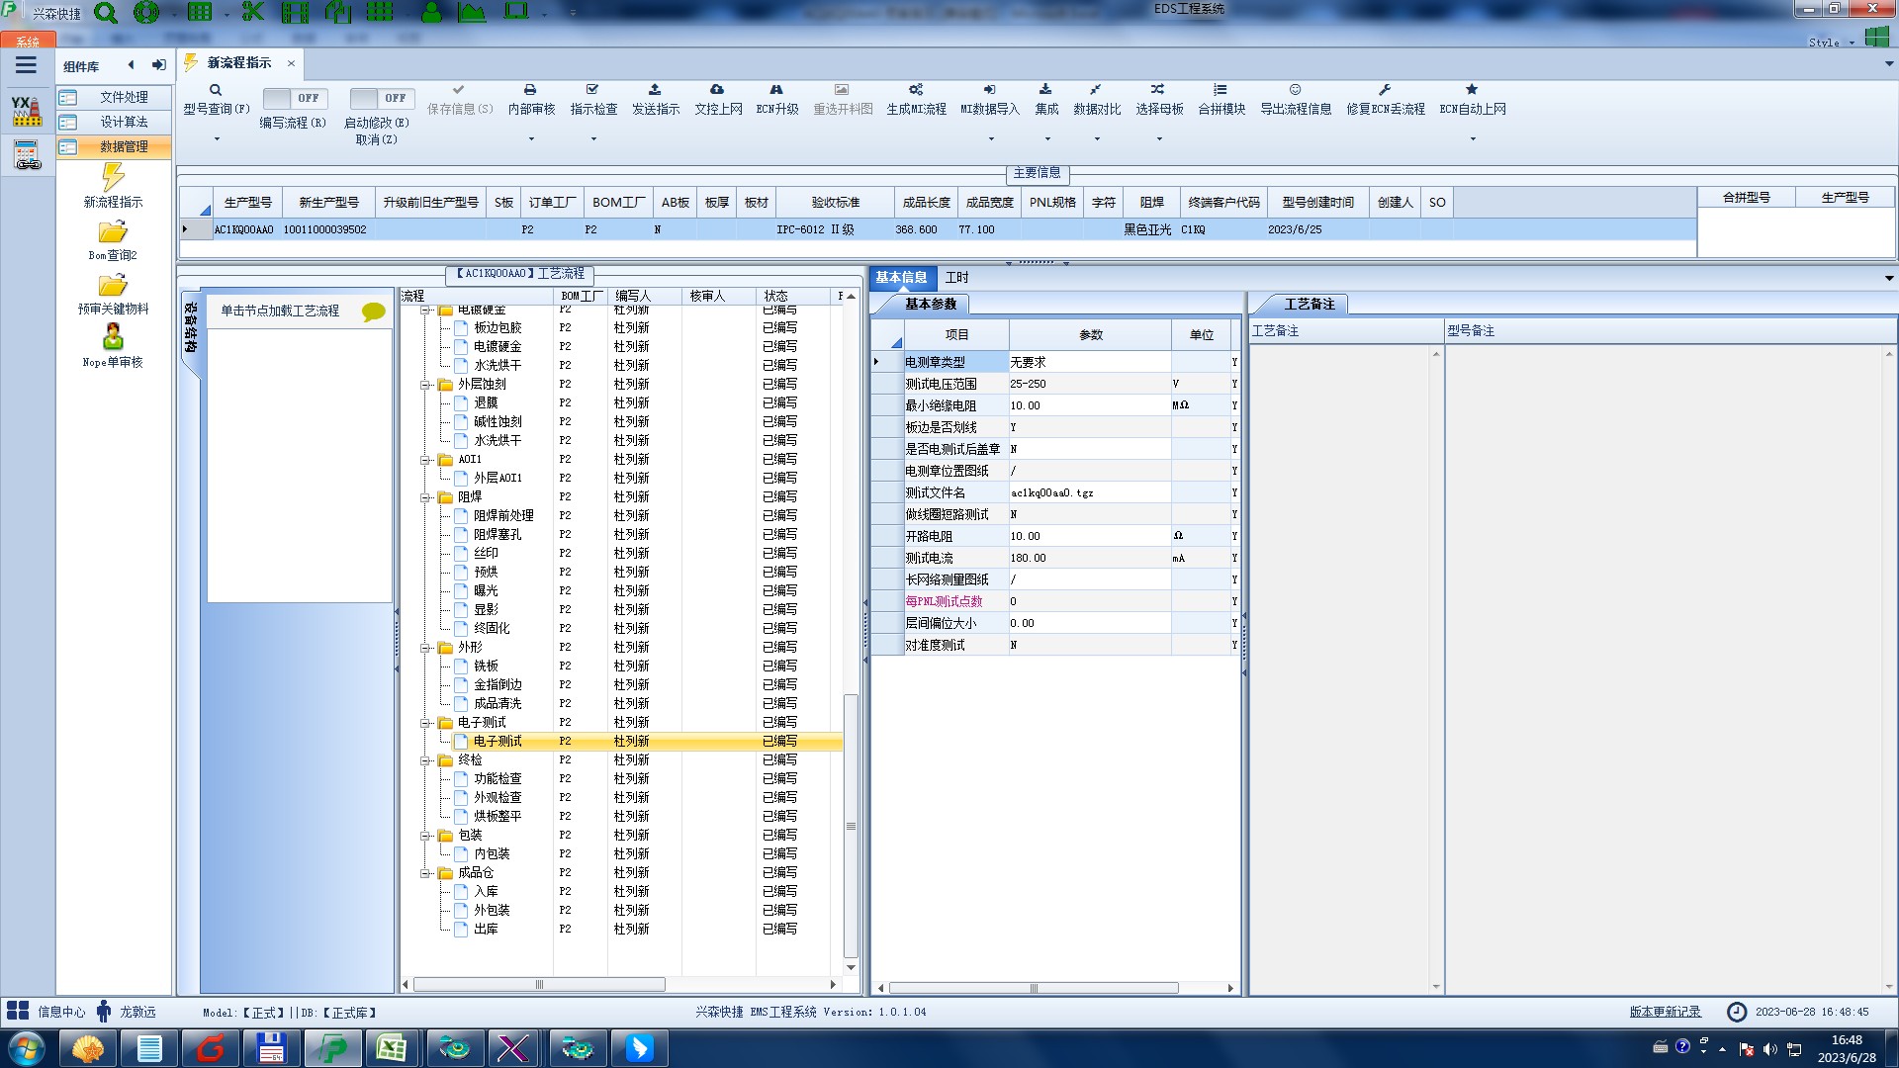Click the 导出流程信息 smiley icon

coord(1295,90)
